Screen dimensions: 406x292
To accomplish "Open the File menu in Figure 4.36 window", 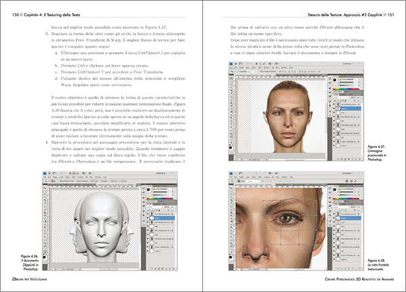I will pyautogui.click(x=45, y=177).
